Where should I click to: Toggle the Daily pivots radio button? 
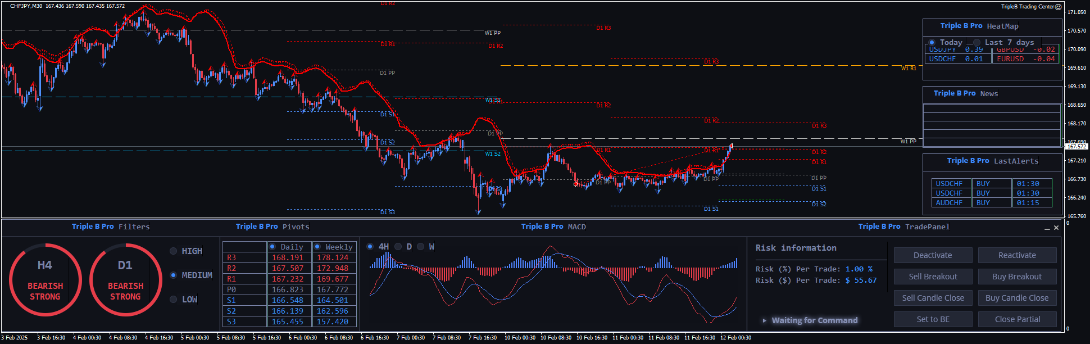272,247
